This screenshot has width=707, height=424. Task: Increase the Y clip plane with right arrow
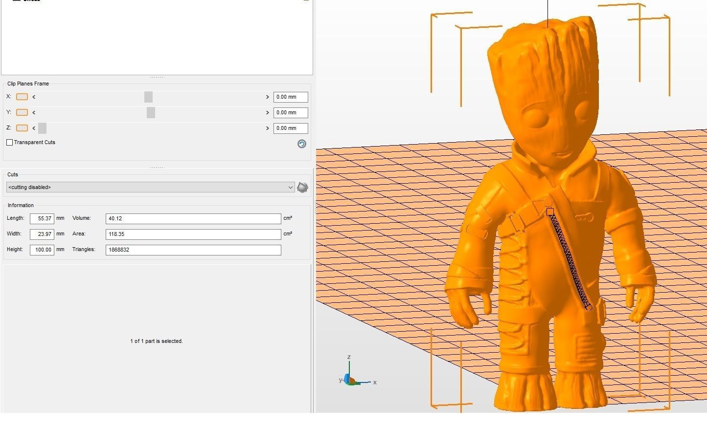coord(268,112)
